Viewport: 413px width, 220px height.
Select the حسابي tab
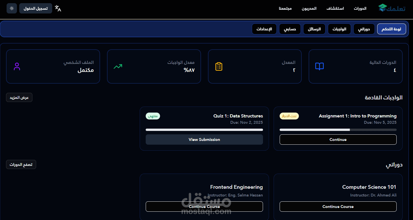pyautogui.click(x=290, y=29)
